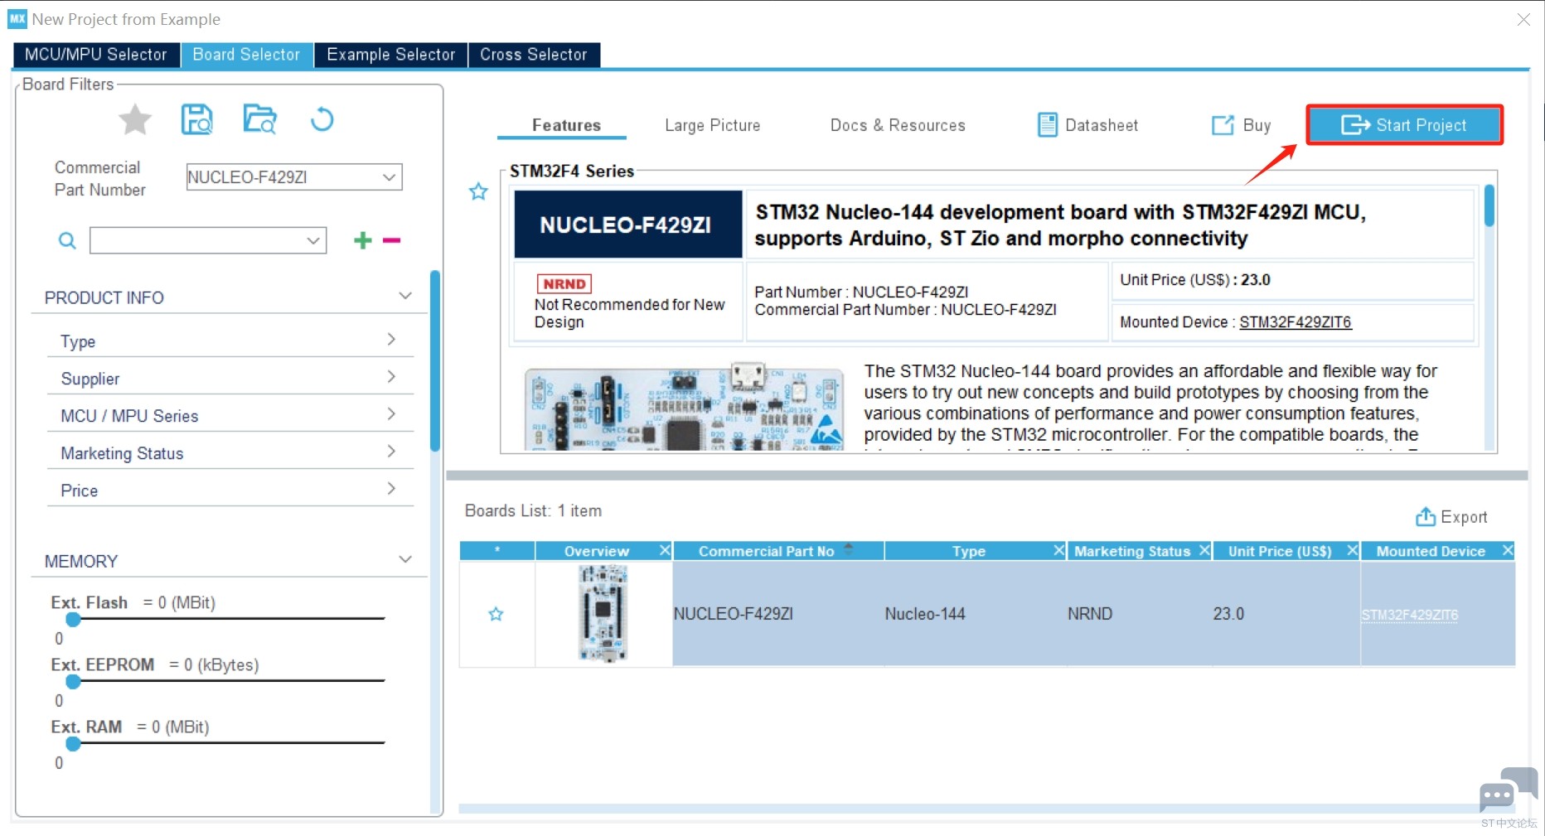
Task: Click the red NRND badge in details
Action: point(564,284)
